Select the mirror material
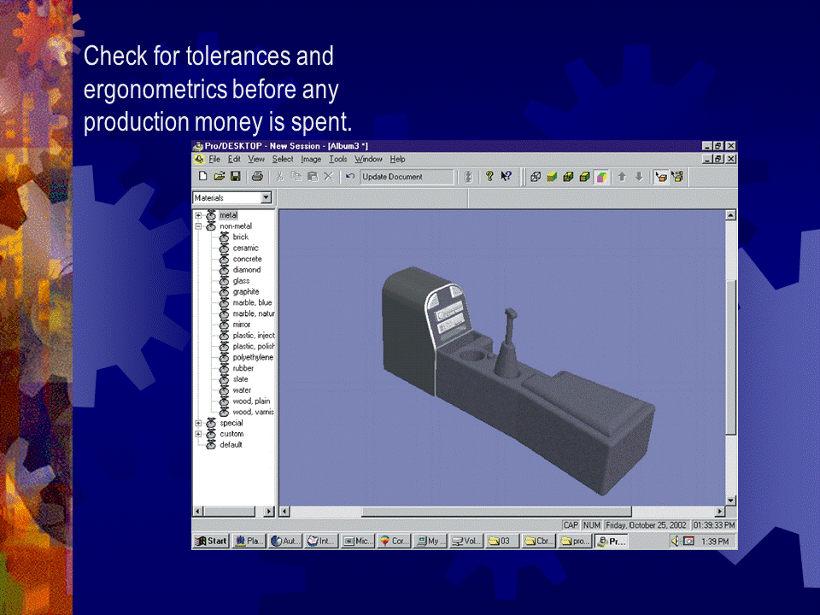The width and height of the screenshot is (820, 615). [x=242, y=325]
